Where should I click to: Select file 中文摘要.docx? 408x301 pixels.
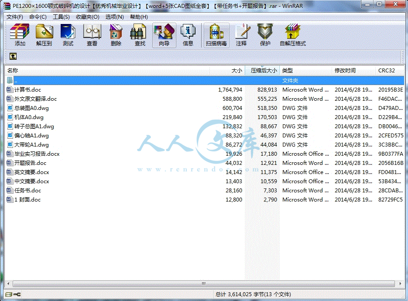(31, 181)
